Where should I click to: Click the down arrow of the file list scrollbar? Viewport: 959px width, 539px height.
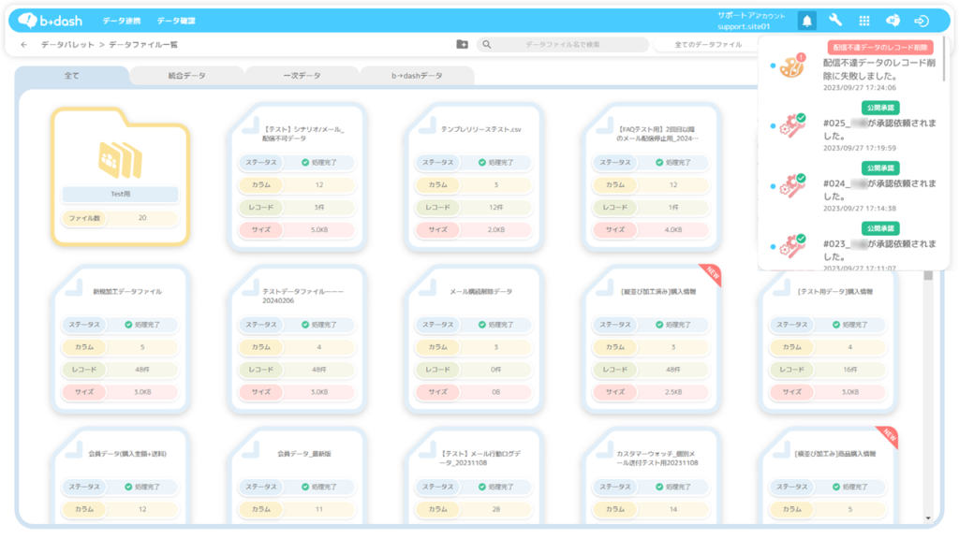click(928, 518)
